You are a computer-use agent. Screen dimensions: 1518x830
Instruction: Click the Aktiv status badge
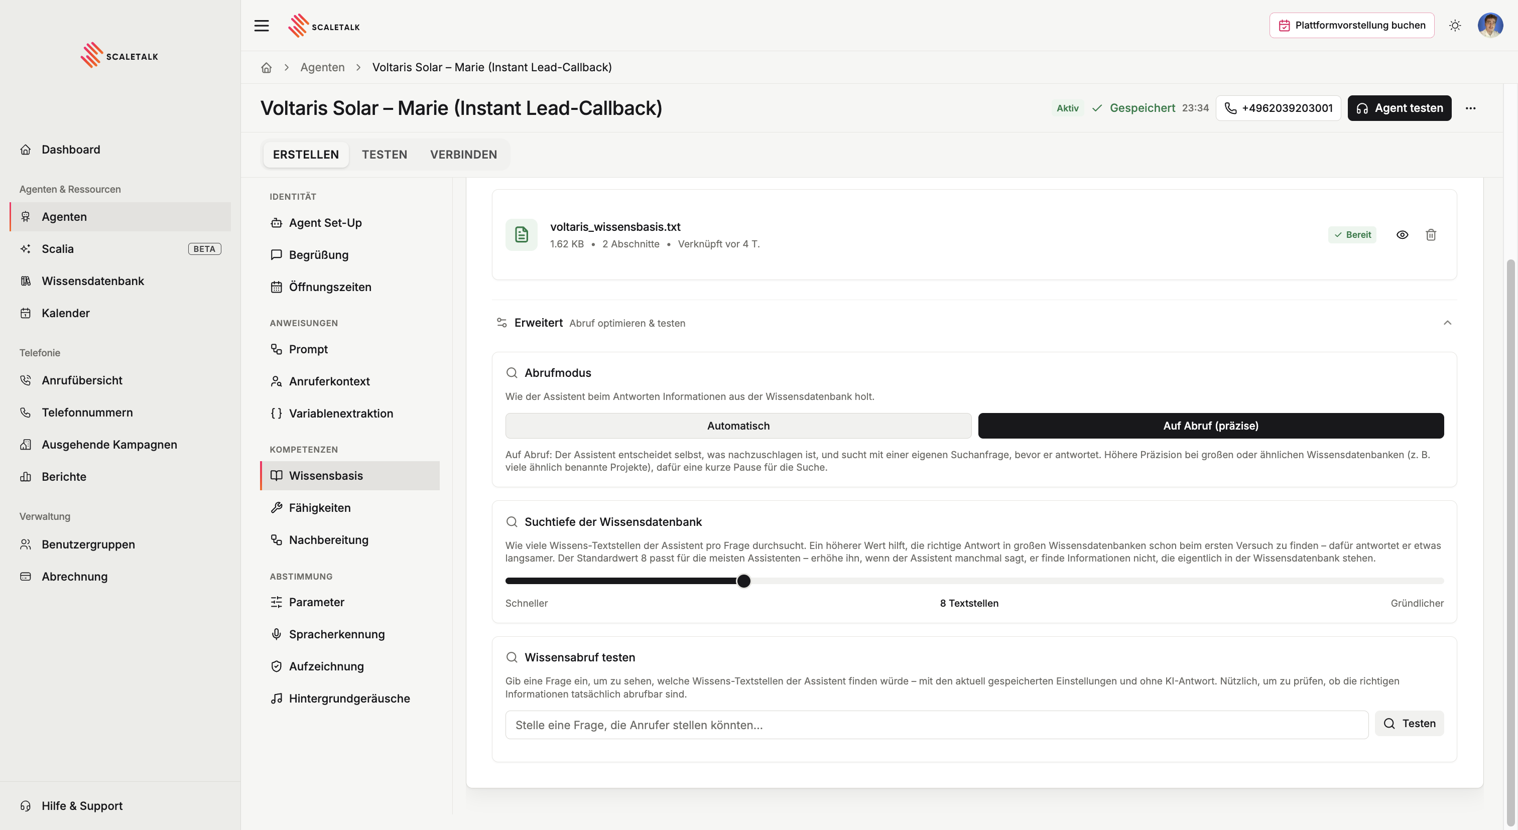(1067, 108)
